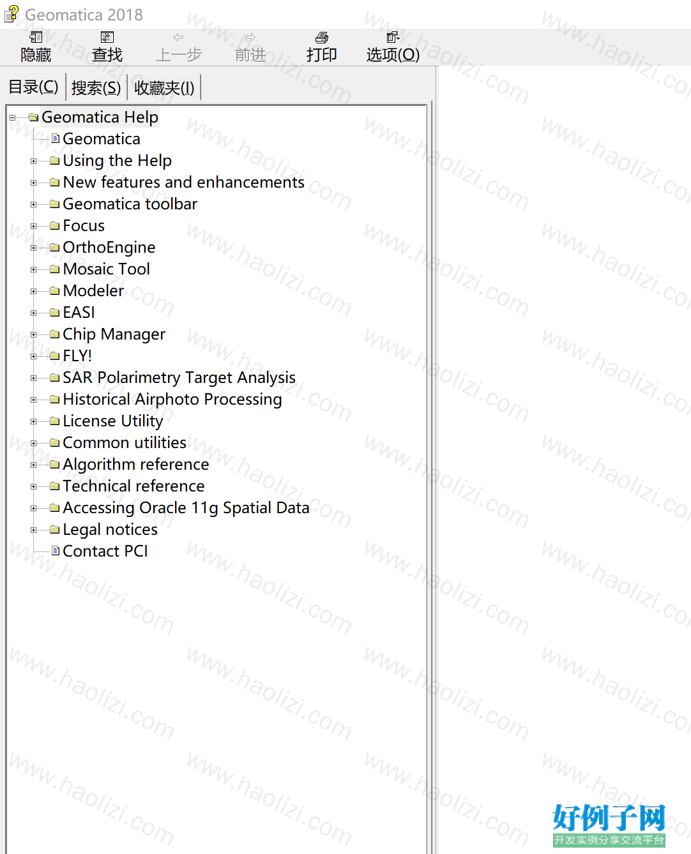
Task: Select the 'License Utility' tree label
Action: pyautogui.click(x=113, y=421)
